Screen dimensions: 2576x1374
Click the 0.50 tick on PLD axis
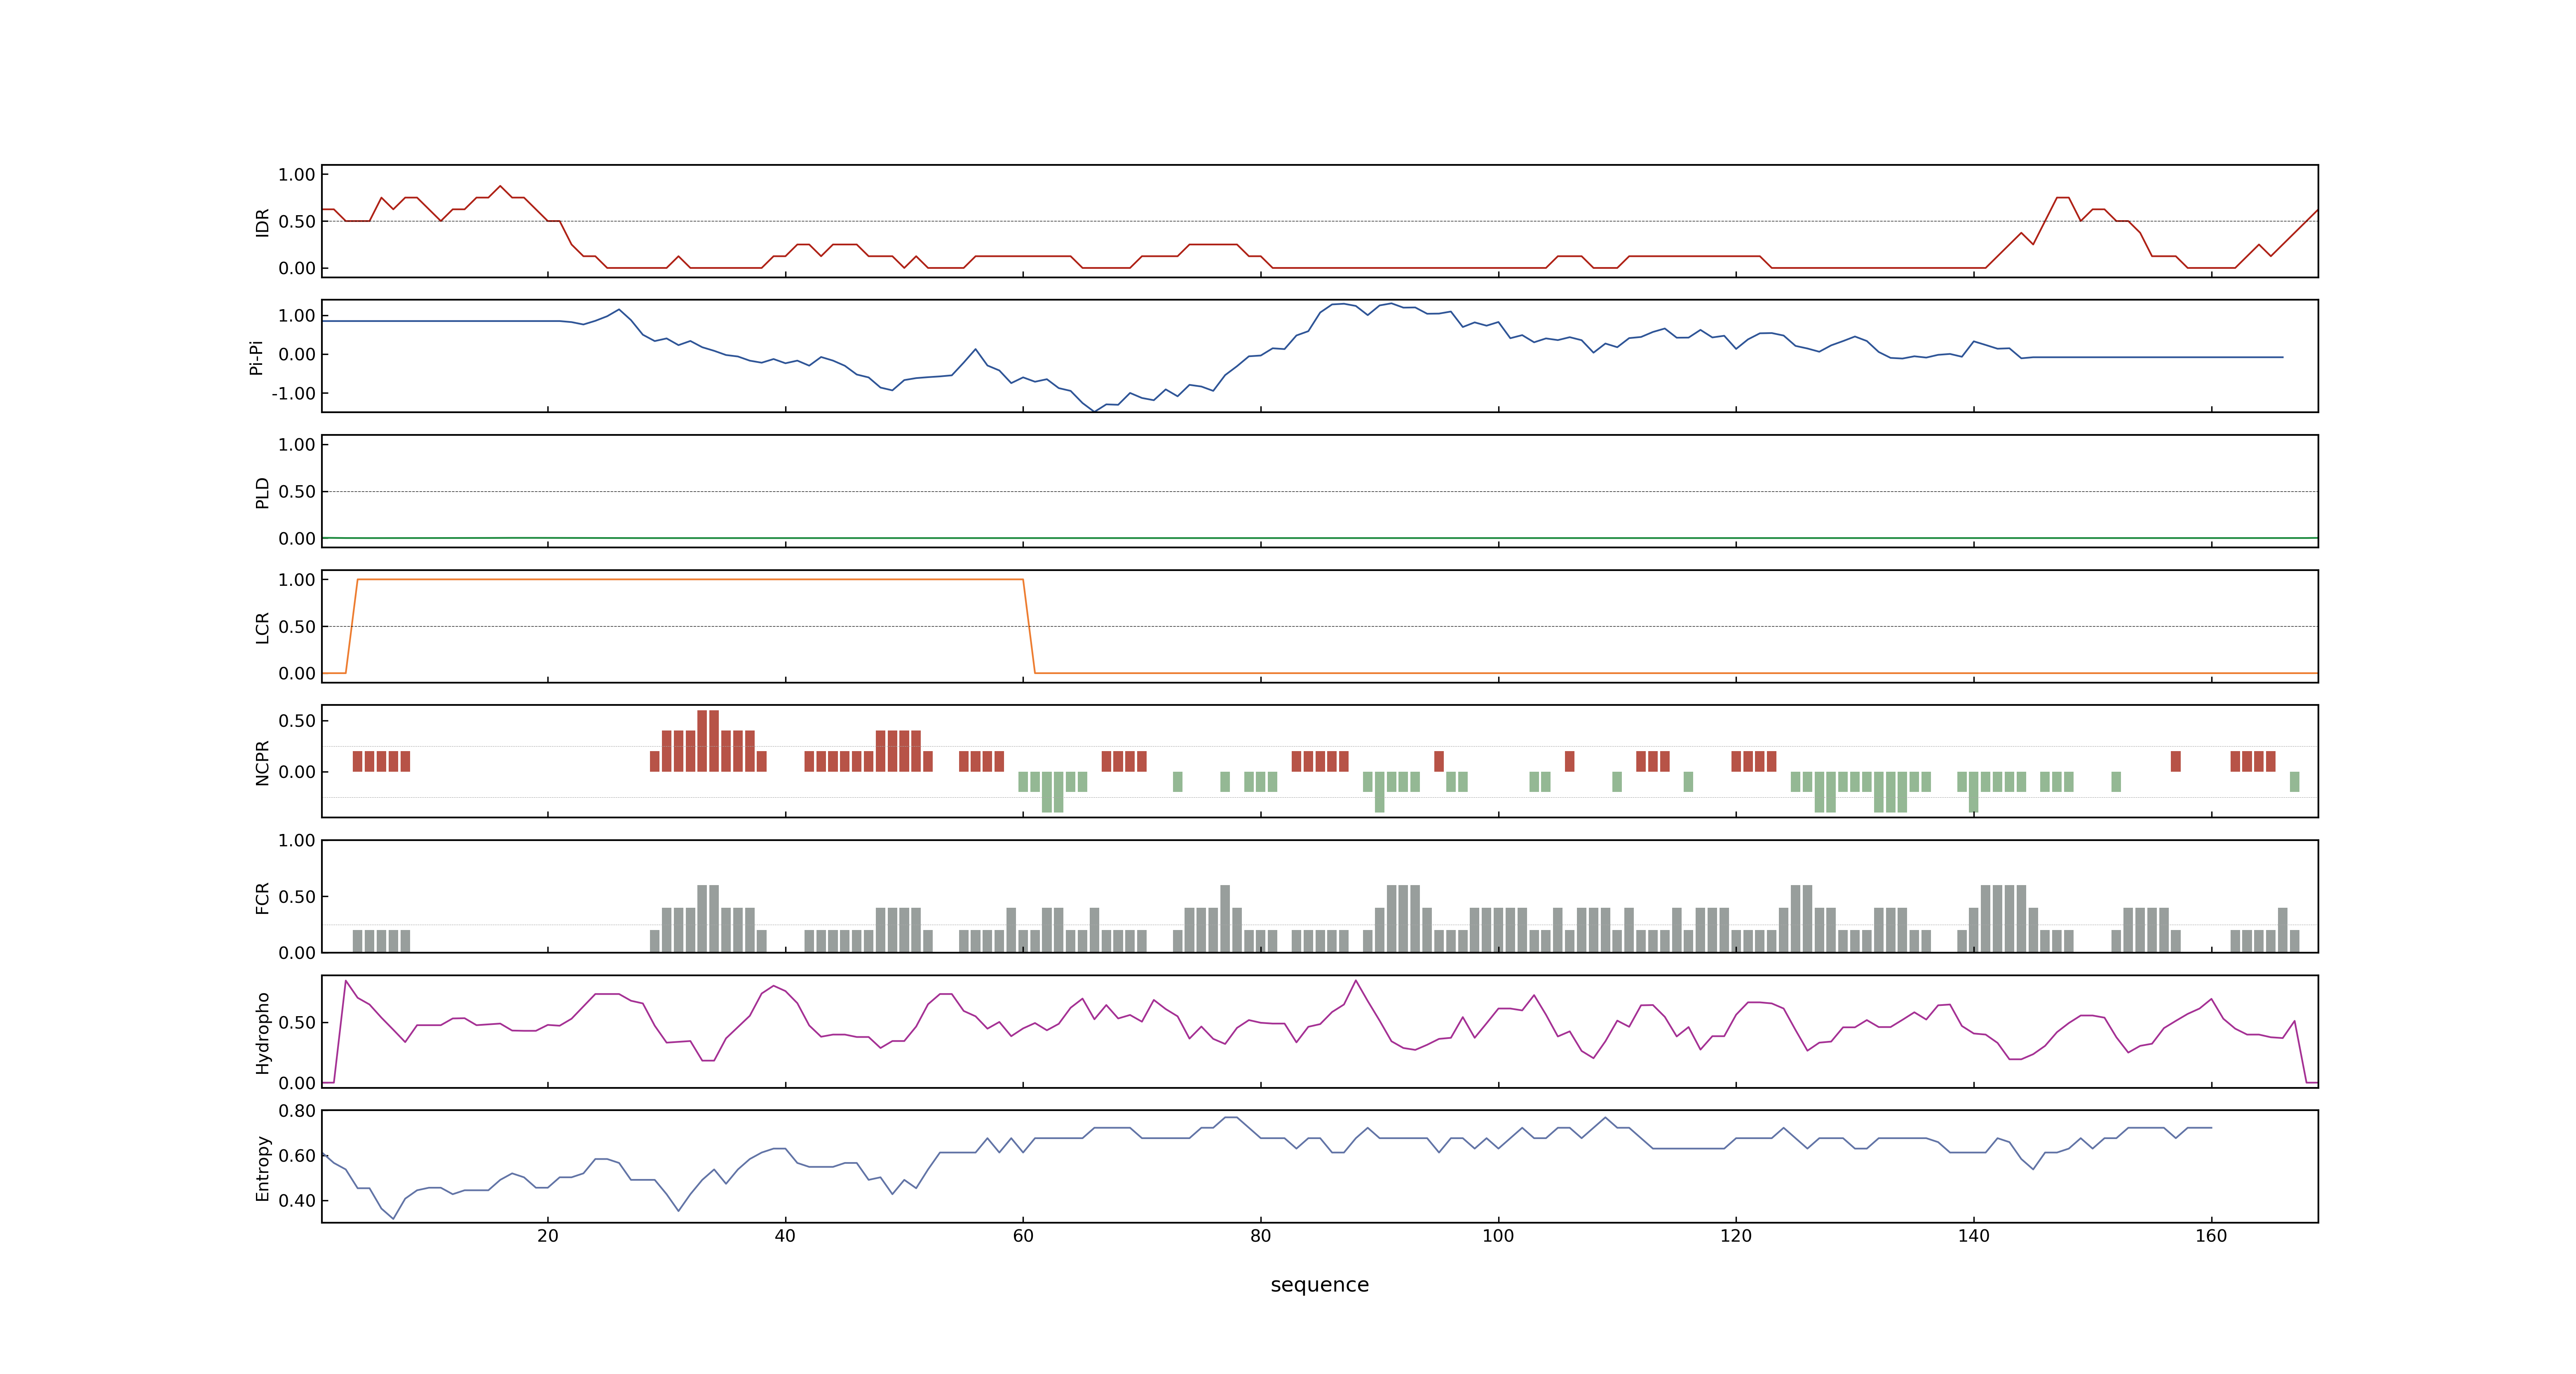pyautogui.click(x=297, y=492)
